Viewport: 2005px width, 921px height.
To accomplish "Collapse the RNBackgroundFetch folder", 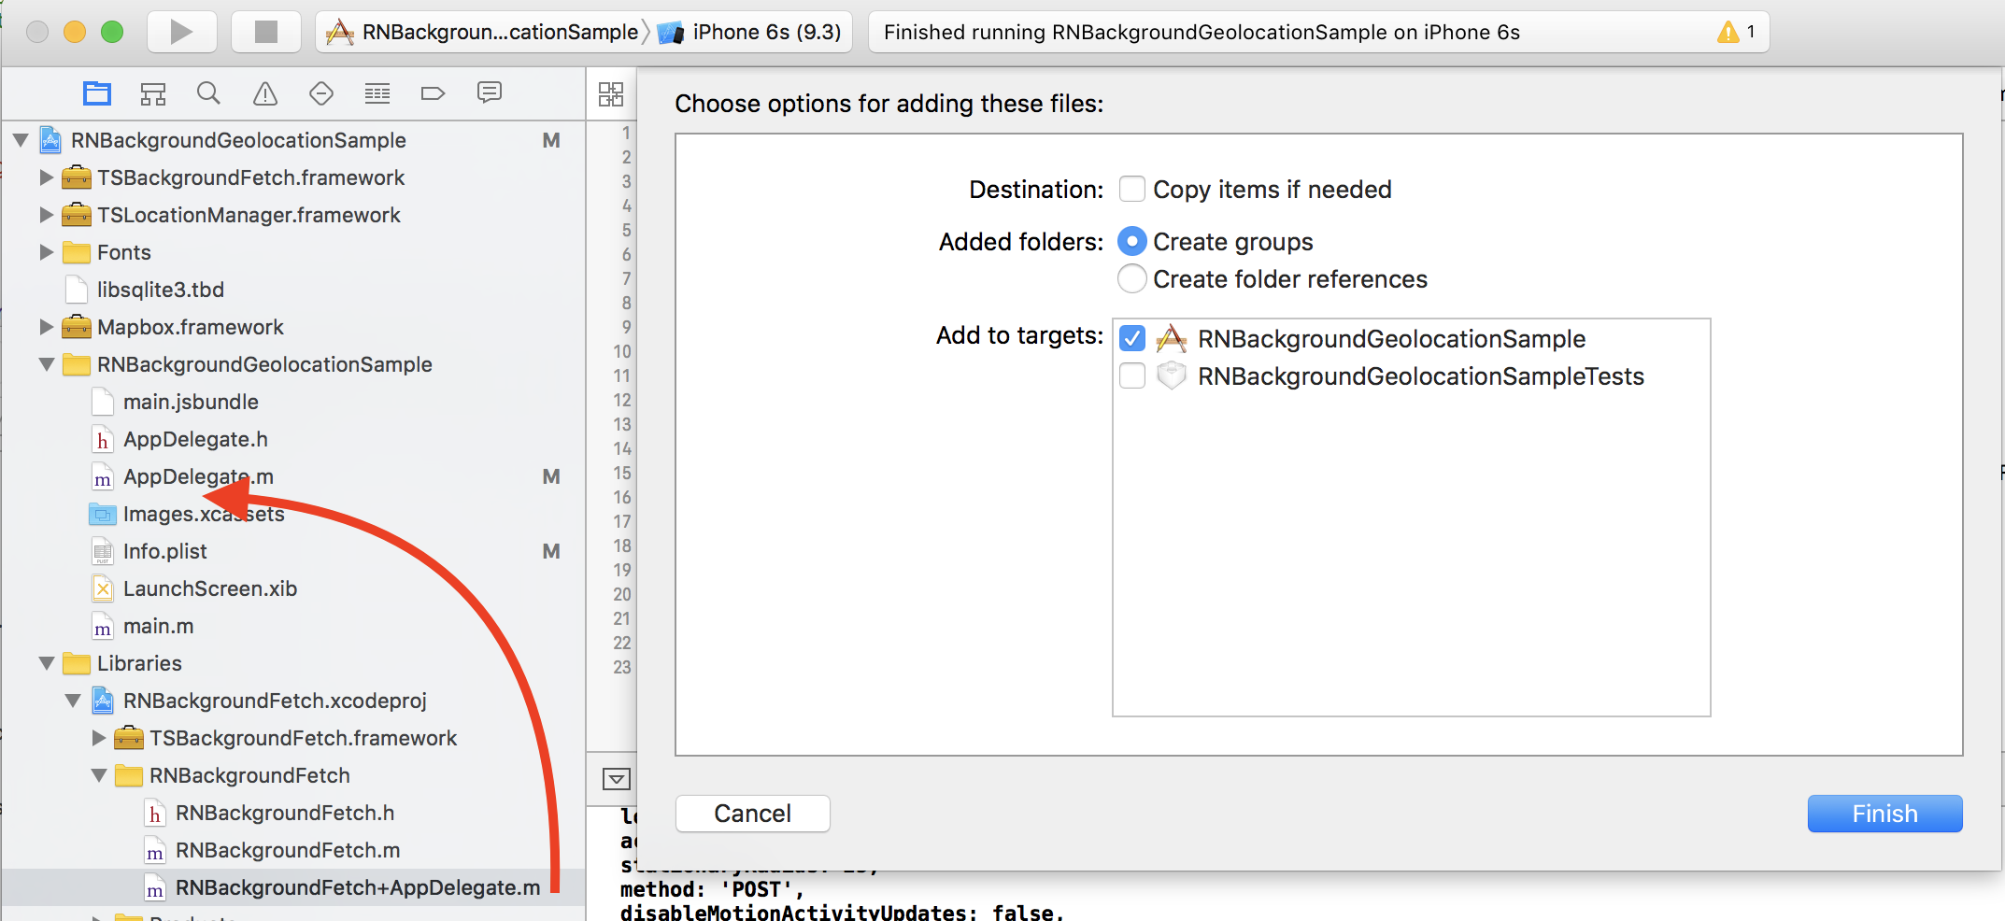I will [x=98, y=775].
